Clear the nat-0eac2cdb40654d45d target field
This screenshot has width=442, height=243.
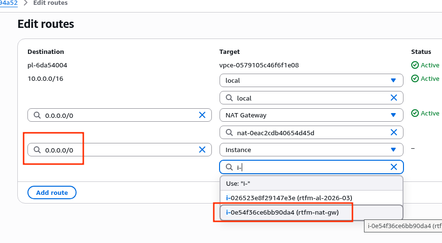393,132
